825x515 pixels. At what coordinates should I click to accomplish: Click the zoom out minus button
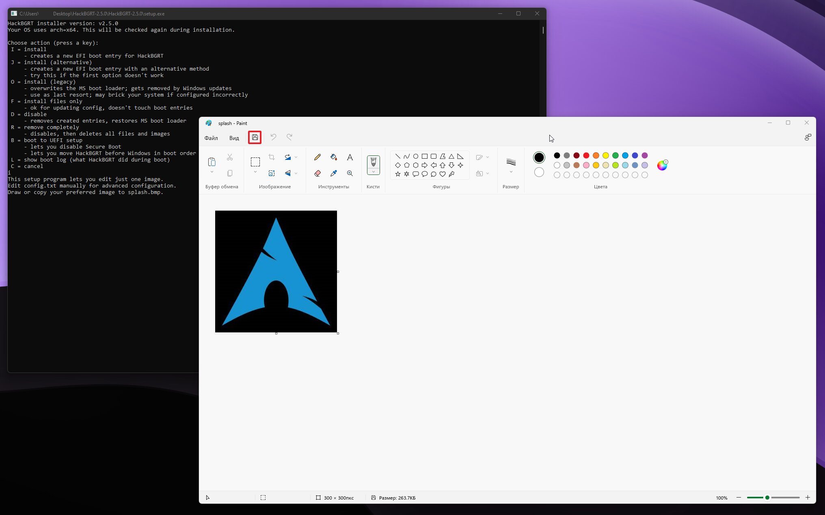(x=739, y=498)
